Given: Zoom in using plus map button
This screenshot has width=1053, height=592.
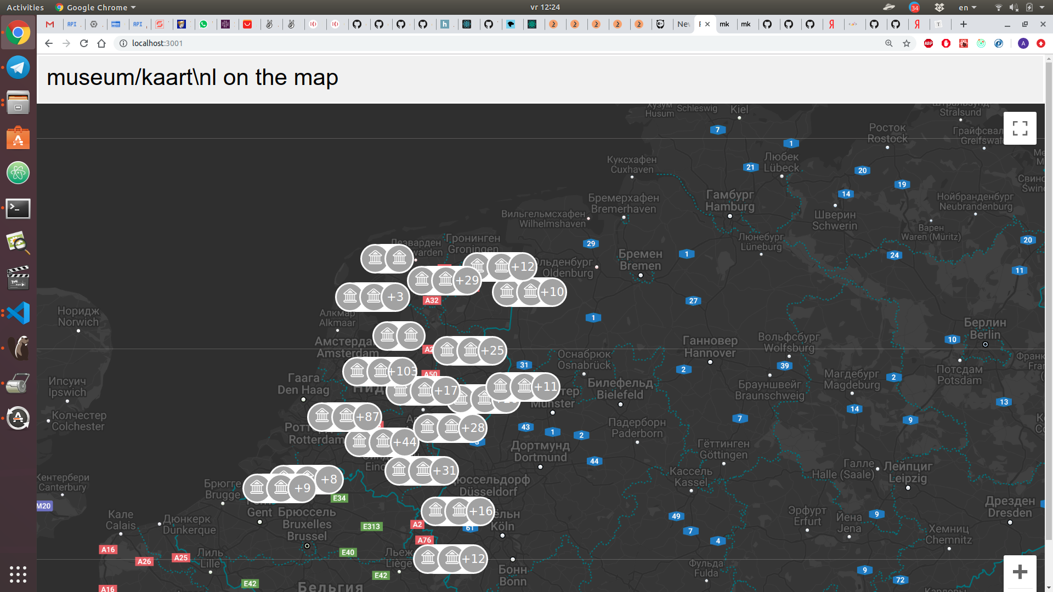Looking at the screenshot, I should point(1020,572).
